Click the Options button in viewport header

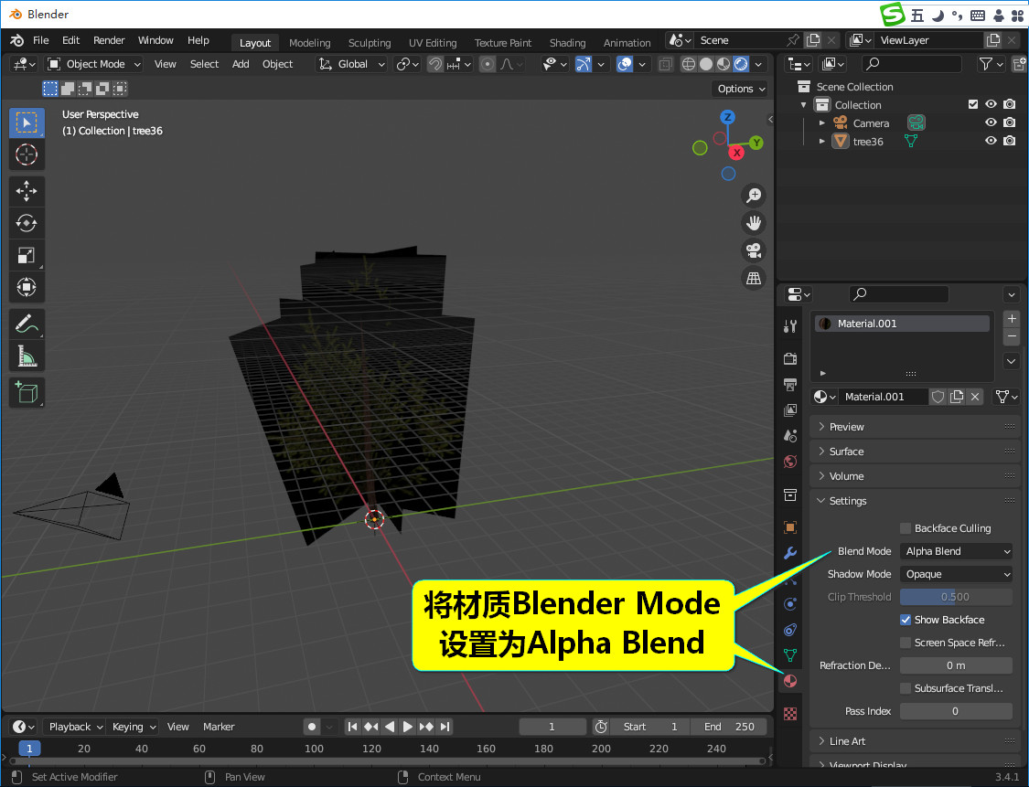click(739, 89)
